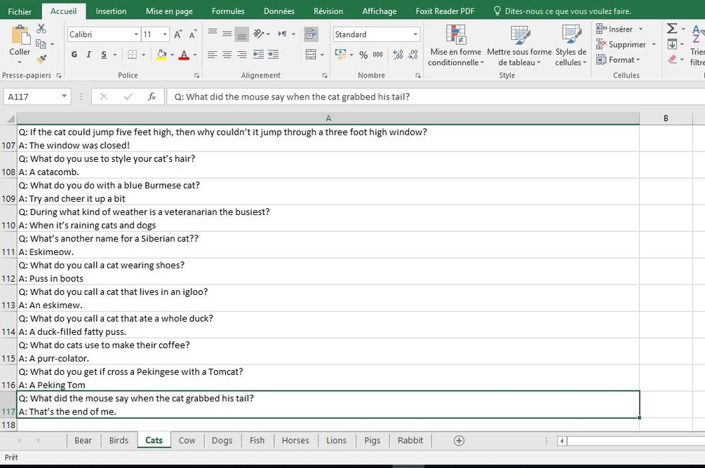Expand the Name Box A117 dropdown
Image resolution: width=705 pixels, height=468 pixels.
[x=65, y=96]
